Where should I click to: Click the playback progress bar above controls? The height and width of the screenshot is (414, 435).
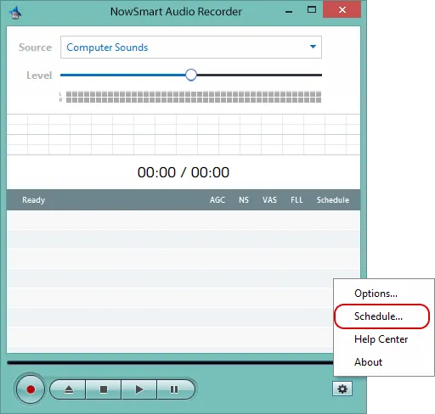pyautogui.click(x=170, y=362)
